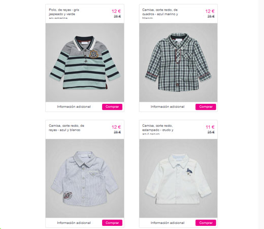View Información adicional for the checked shirt
264x229 pixels.
168,107
